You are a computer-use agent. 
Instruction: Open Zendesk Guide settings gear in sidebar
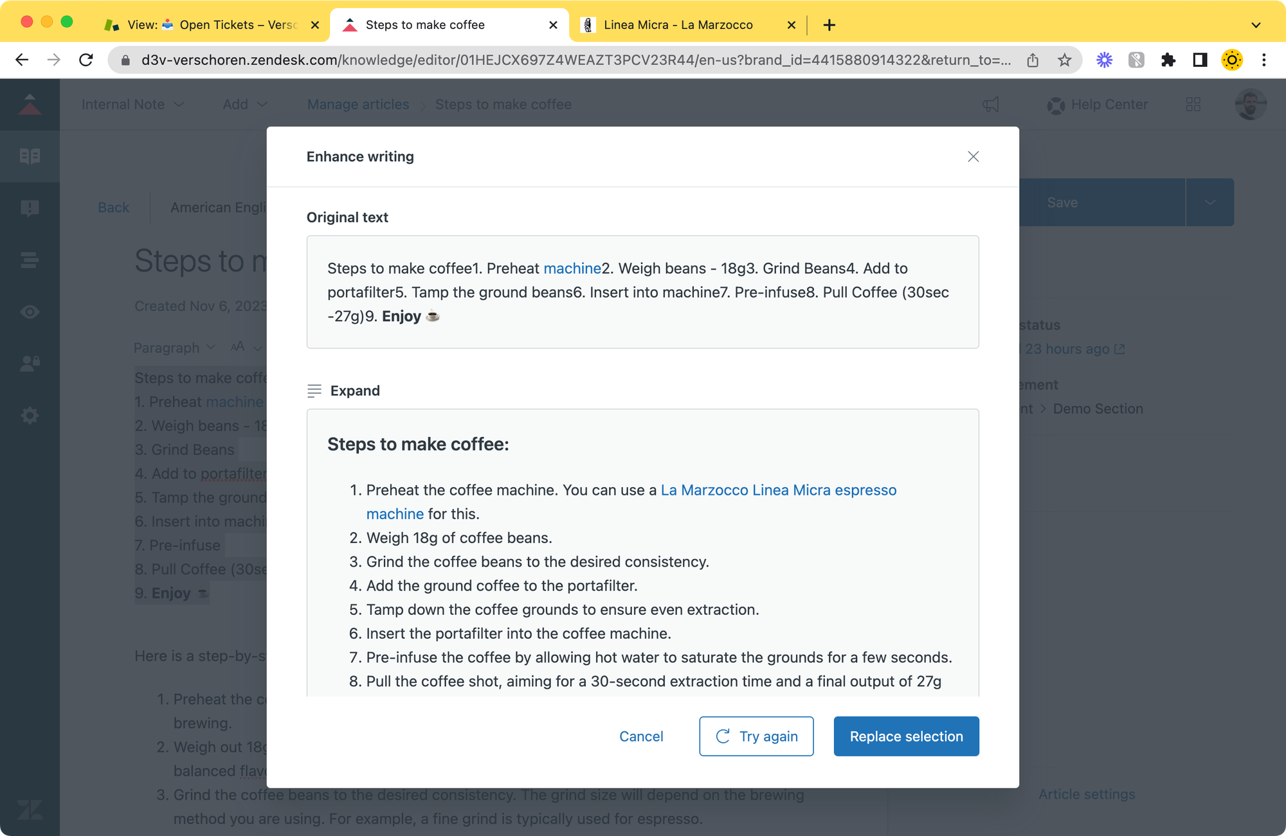tap(30, 416)
